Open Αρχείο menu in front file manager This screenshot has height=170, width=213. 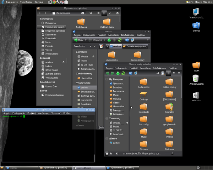(x=109, y=68)
